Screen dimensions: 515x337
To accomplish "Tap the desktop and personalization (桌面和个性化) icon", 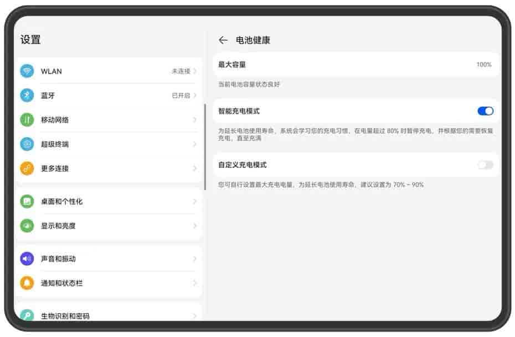I will pyautogui.click(x=27, y=201).
